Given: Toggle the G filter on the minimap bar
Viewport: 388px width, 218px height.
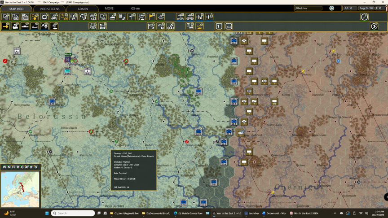Looking at the screenshot, I should point(22,167).
